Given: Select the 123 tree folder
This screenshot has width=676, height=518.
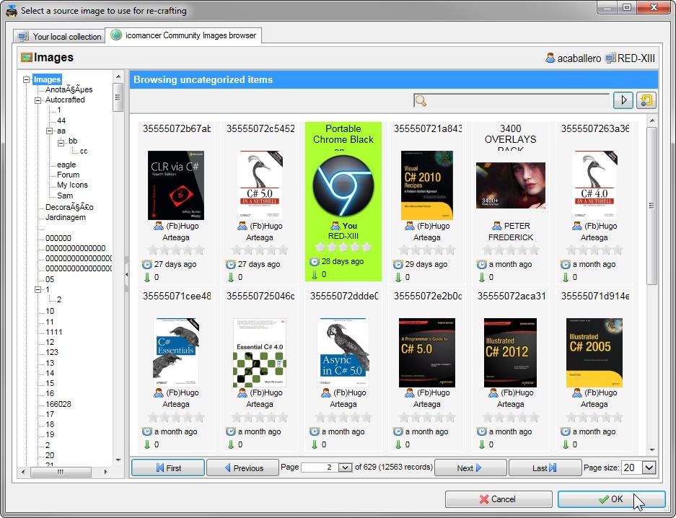Looking at the screenshot, I should pyautogui.click(x=52, y=352).
